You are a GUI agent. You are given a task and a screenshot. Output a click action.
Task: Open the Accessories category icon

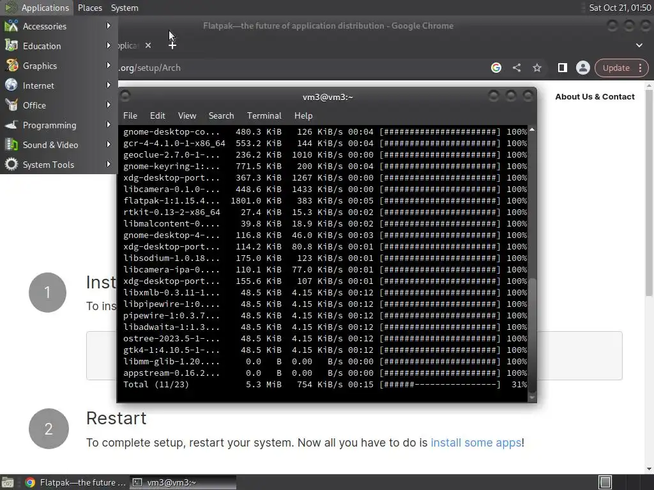pyautogui.click(x=11, y=26)
